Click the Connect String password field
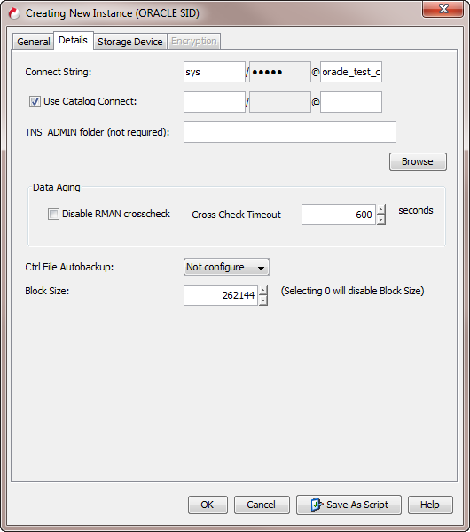470x532 pixels. click(280, 72)
